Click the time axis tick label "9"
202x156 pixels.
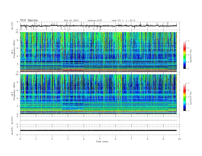(163, 139)
